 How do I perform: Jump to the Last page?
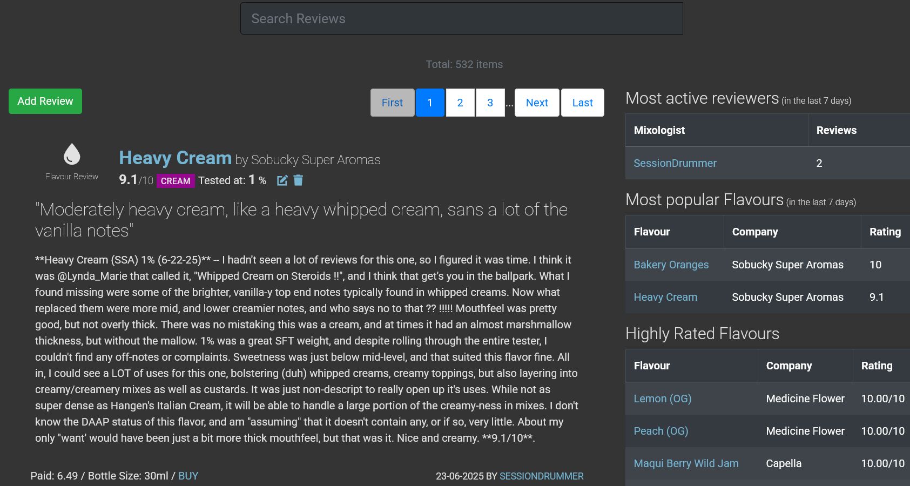[583, 103]
